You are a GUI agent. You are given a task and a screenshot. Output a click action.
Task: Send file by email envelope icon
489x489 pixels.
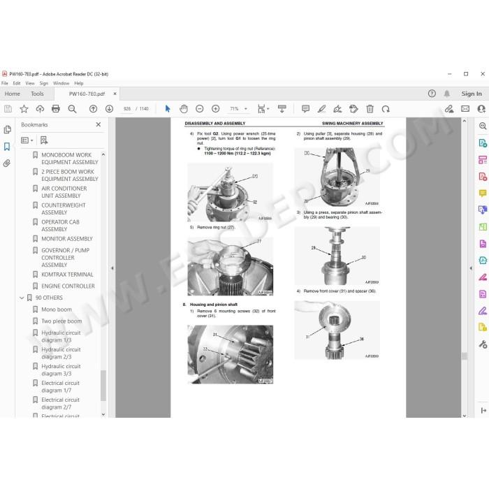465,109
